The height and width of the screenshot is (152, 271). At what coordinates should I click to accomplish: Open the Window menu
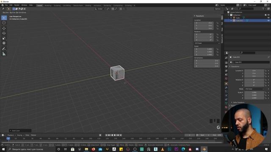24,5
